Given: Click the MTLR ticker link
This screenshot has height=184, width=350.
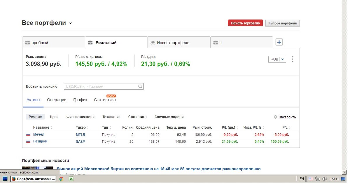Looking at the screenshot, I should pos(80,135).
